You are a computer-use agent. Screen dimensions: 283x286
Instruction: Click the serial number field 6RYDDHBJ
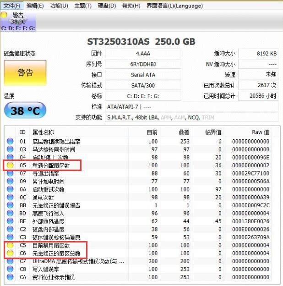coord(143,64)
